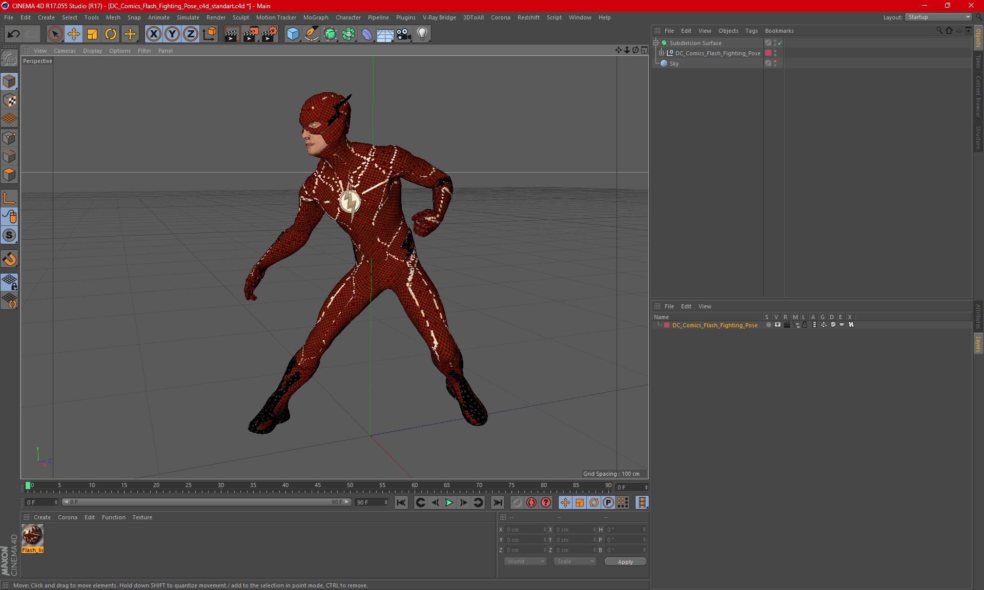Switch to the Layers side tab
The image size is (984, 590).
(978, 344)
